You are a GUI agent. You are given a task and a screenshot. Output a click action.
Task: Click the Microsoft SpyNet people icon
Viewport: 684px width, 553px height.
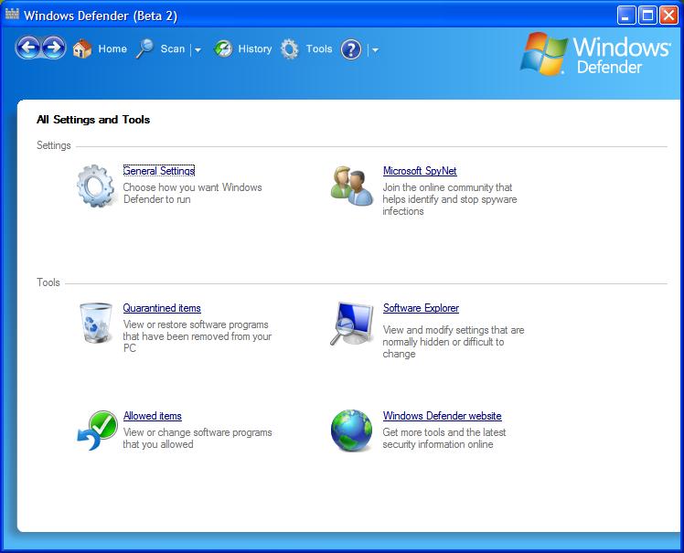tap(351, 186)
